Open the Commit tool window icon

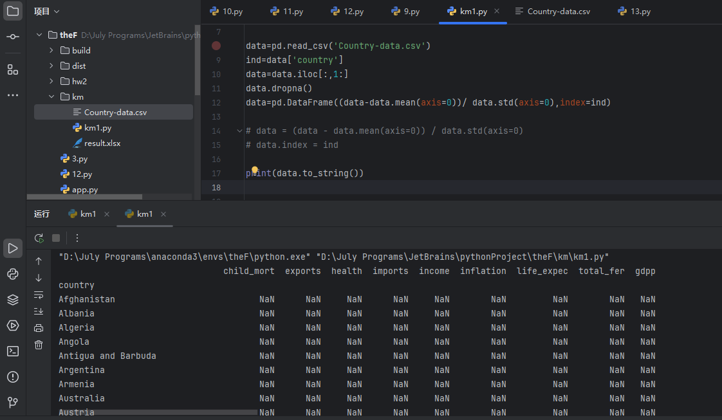pyautogui.click(x=13, y=37)
